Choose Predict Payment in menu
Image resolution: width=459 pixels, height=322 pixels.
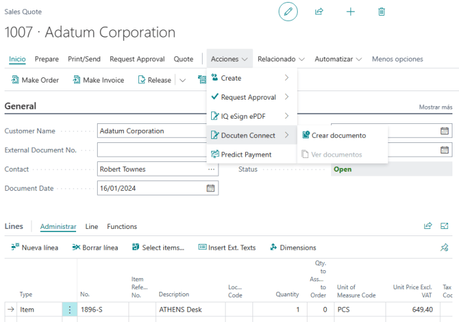pyautogui.click(x=252, y=154)
